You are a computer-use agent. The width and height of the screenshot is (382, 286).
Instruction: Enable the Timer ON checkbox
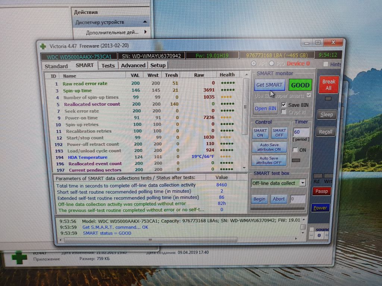coord(295,150)
